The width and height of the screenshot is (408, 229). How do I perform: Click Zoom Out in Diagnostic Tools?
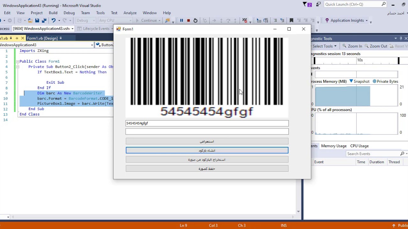point(375,46)
